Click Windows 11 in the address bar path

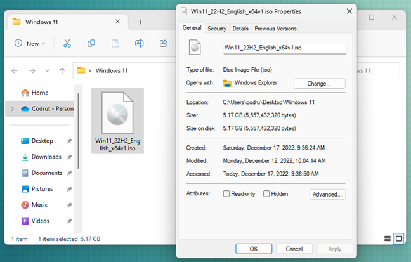click(x=112, y=70)
